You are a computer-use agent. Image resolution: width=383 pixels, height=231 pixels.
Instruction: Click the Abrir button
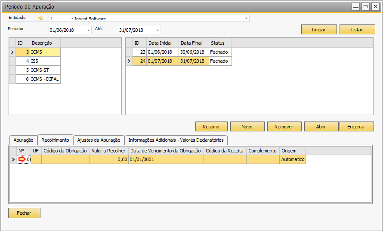point(321,127)
